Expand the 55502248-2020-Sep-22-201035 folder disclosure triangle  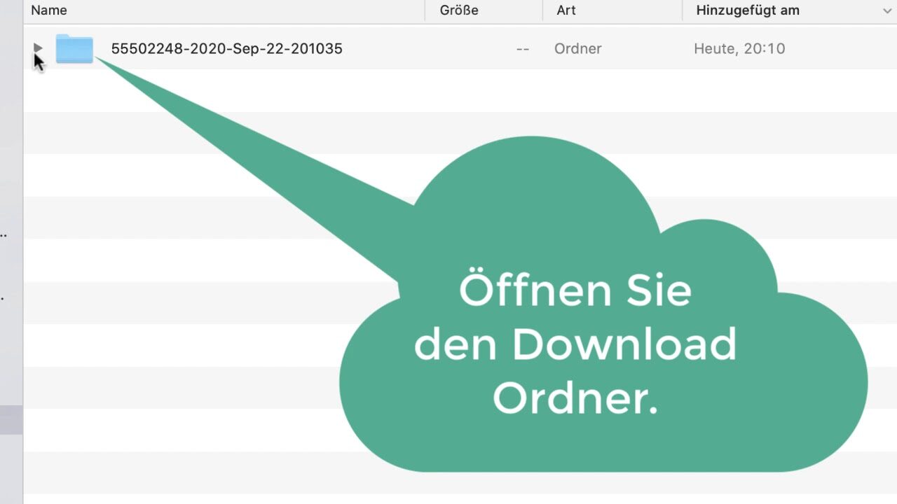[x=38, y=48]
